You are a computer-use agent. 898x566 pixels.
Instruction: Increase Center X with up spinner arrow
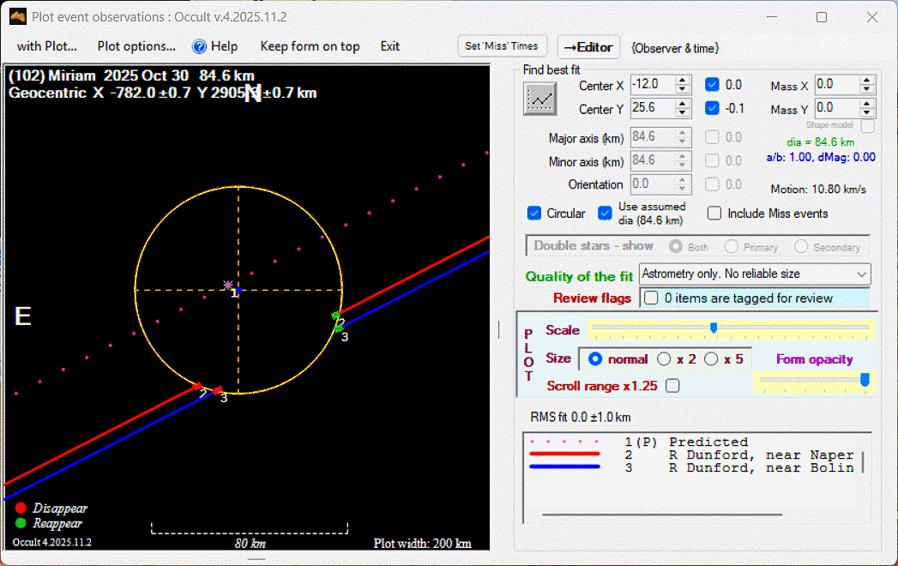(683, 80)
